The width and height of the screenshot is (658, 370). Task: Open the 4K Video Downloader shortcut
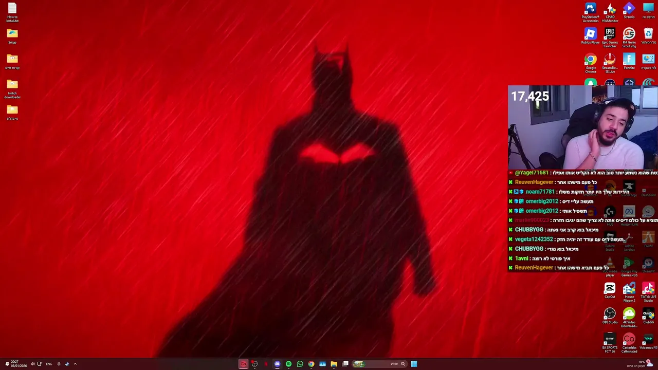pos(629,318)
